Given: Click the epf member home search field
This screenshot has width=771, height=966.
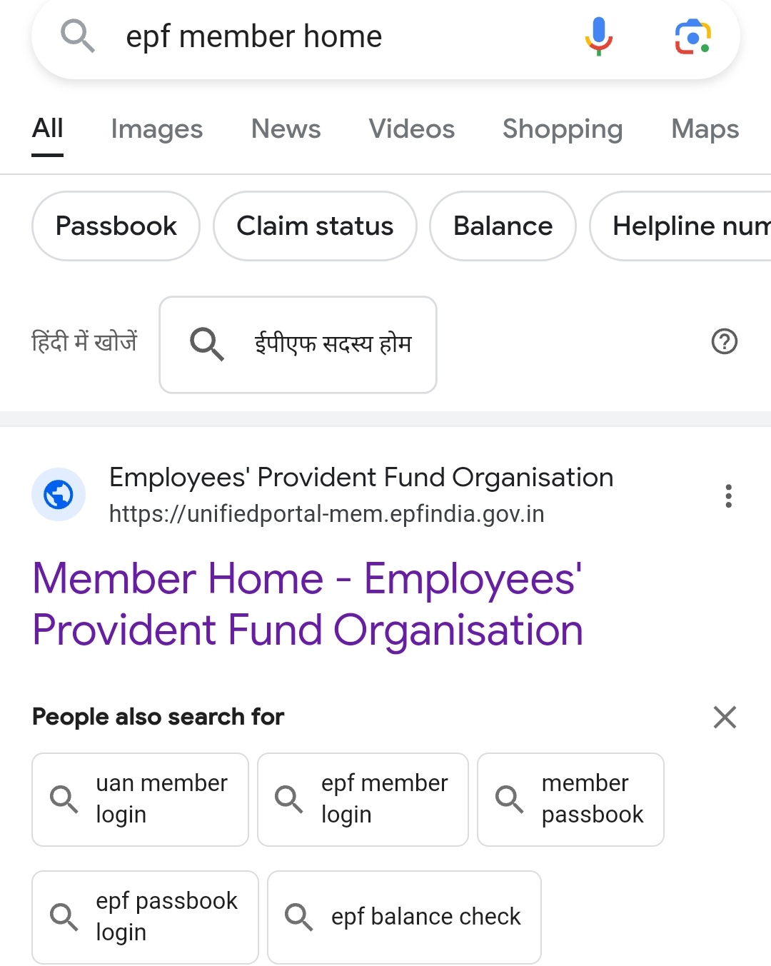Looking at the screenshot, I should pyautogui.click(x=321, y=36).
